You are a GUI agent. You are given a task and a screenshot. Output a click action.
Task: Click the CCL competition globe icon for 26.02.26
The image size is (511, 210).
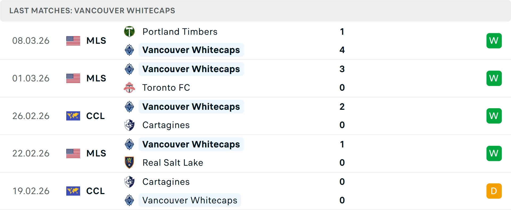(73, 116)
